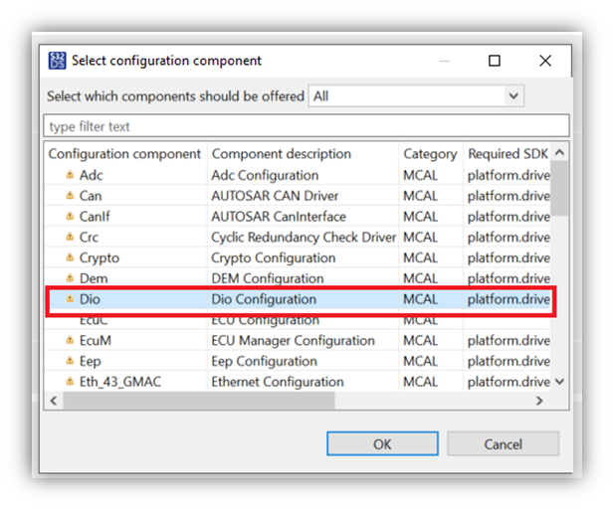Select the Dio Configuration row
614x510 pixels.
coord(264,299)
